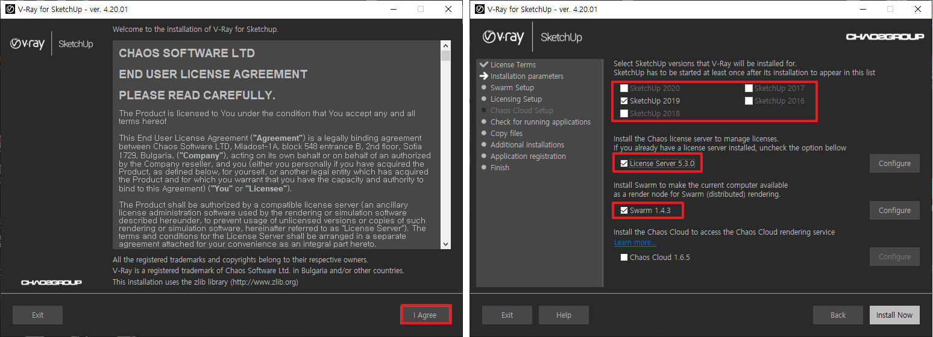Close the left V-Ray installer window
The width and height of the screenshot is (933, 337).
448,9
